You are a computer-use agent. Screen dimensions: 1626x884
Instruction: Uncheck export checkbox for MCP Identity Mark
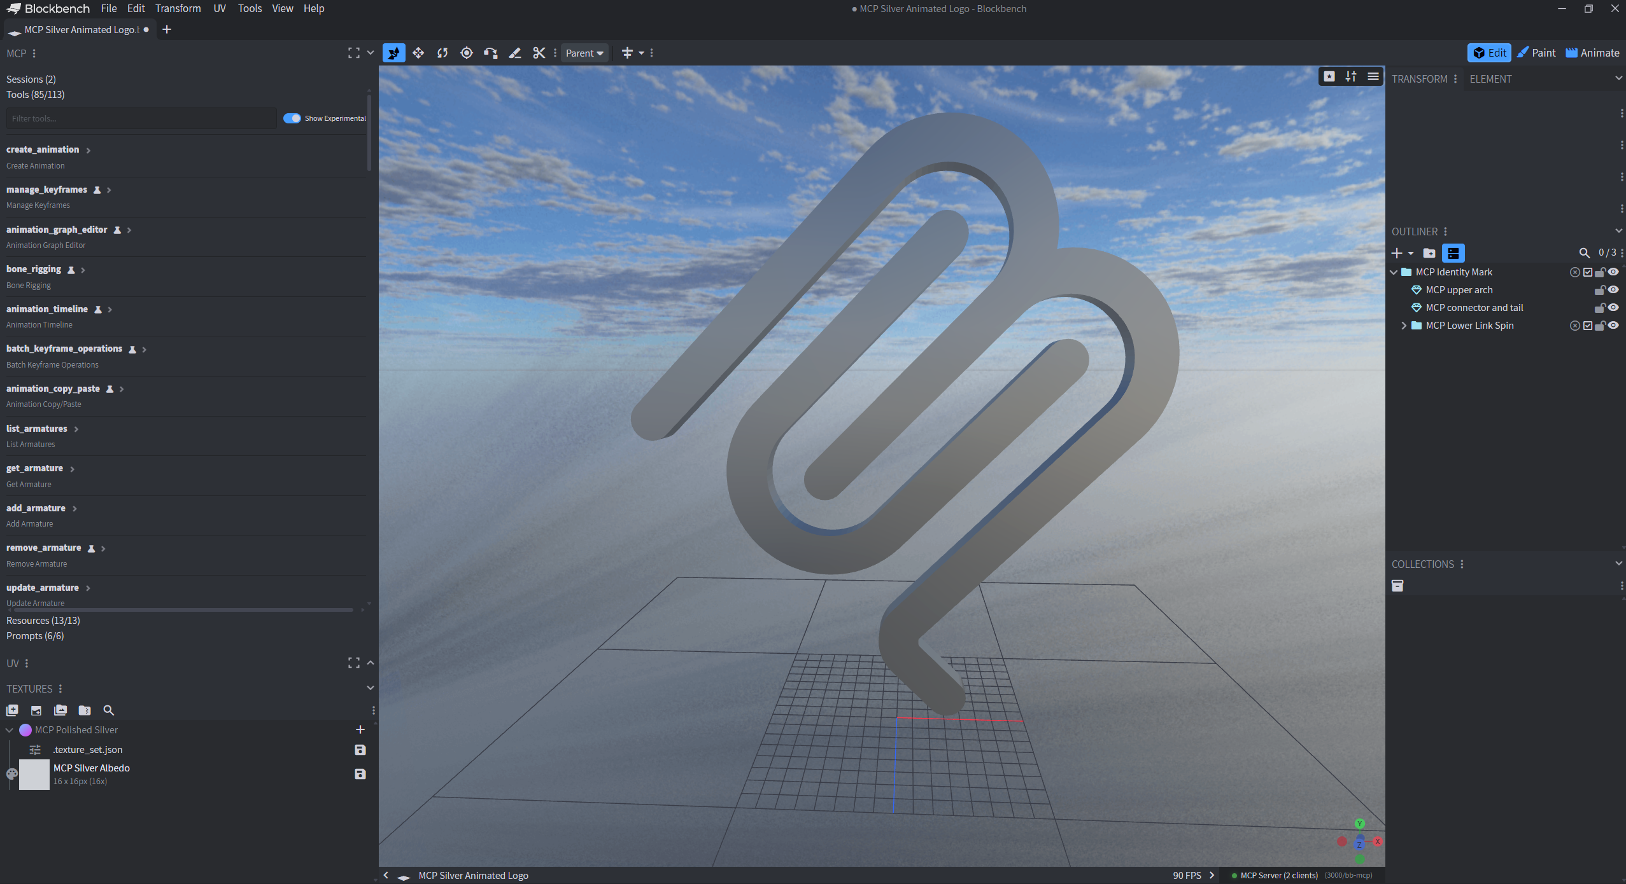[1588, 272]
